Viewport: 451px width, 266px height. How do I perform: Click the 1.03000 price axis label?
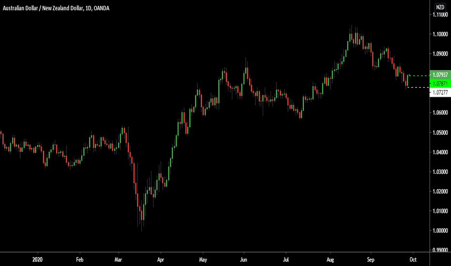click(440, 172)
